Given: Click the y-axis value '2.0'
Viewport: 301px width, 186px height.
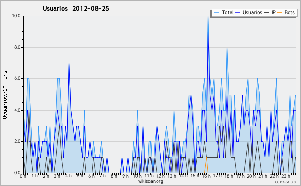Looking at the screenshot, I should pos(17,141).
